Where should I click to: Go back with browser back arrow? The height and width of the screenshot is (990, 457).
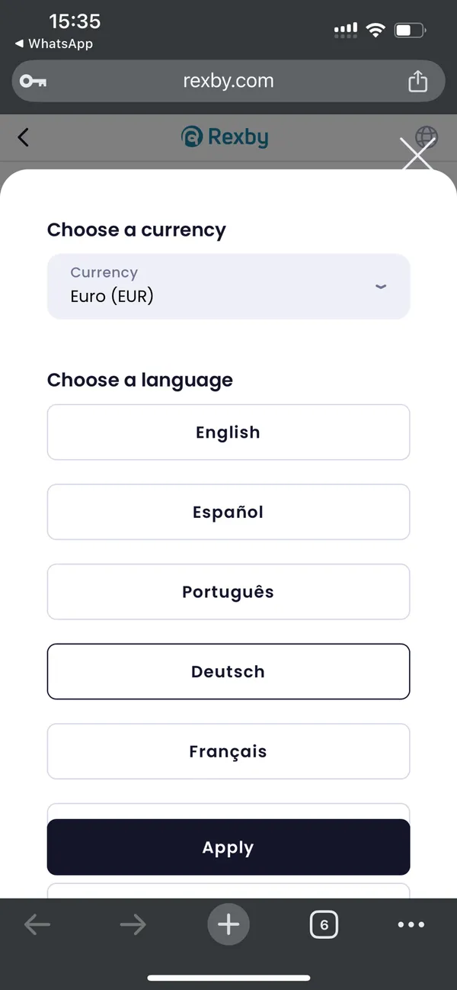point(37,925)
